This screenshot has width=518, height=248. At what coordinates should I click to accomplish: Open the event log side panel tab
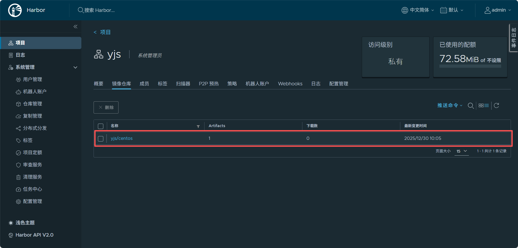(x=514, y=38)
